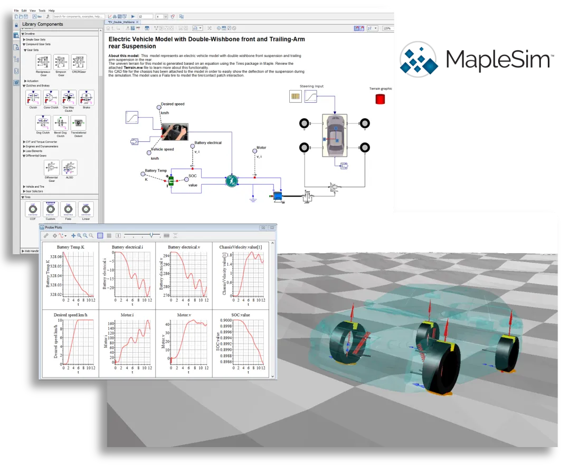The width and height of the screenshot is (570, 465).
Task: Click the Steering Input table block
Action: coord(296,96)
